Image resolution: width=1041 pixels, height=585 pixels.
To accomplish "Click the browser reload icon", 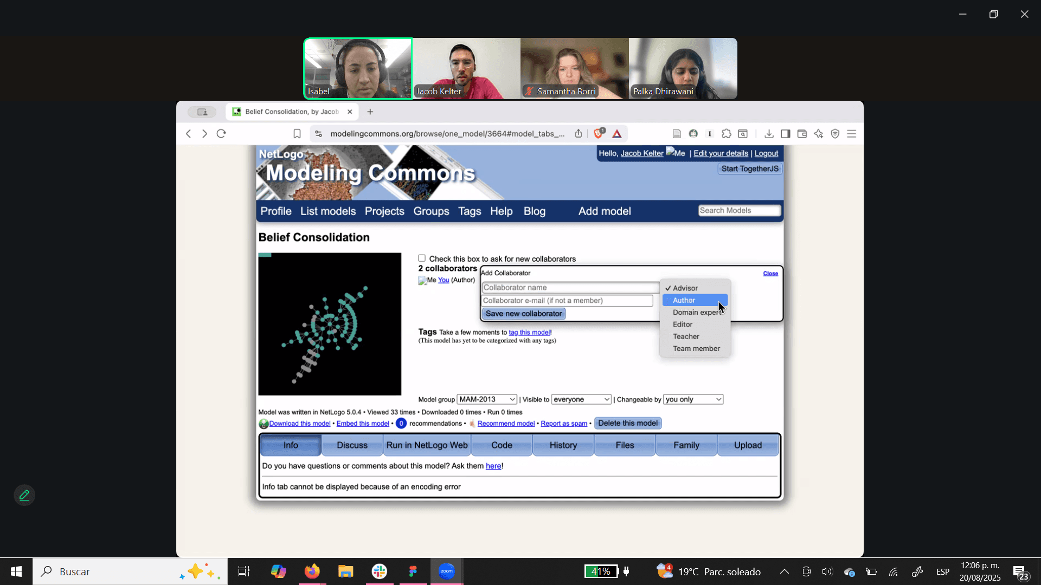I will (221, 134).
